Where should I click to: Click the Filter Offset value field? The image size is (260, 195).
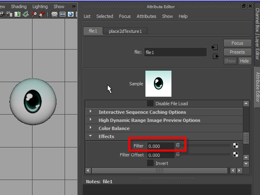coord(161,155)
